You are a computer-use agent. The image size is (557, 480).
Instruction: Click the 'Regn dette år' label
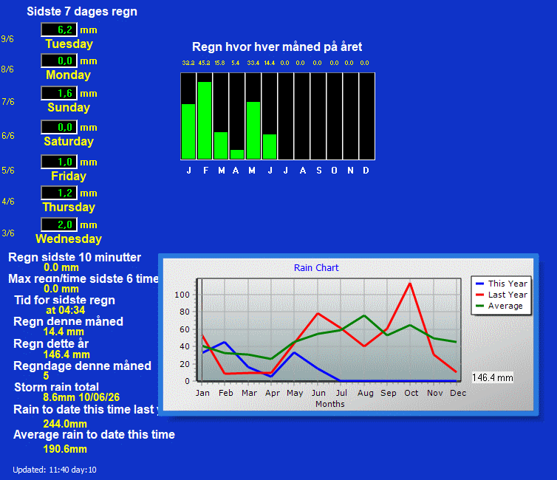coord(51,343)
